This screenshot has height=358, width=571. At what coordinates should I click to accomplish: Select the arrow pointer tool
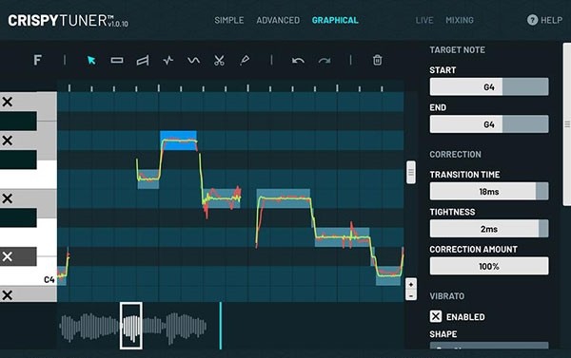pyautogui.click(x=91, y=60)
